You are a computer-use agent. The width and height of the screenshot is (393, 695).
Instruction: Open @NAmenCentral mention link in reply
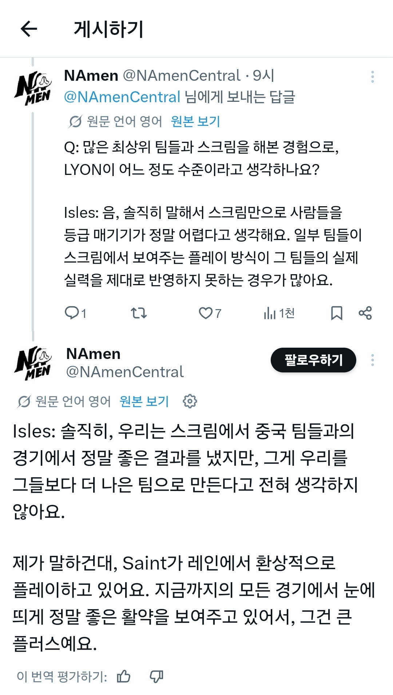coord(122,97)
